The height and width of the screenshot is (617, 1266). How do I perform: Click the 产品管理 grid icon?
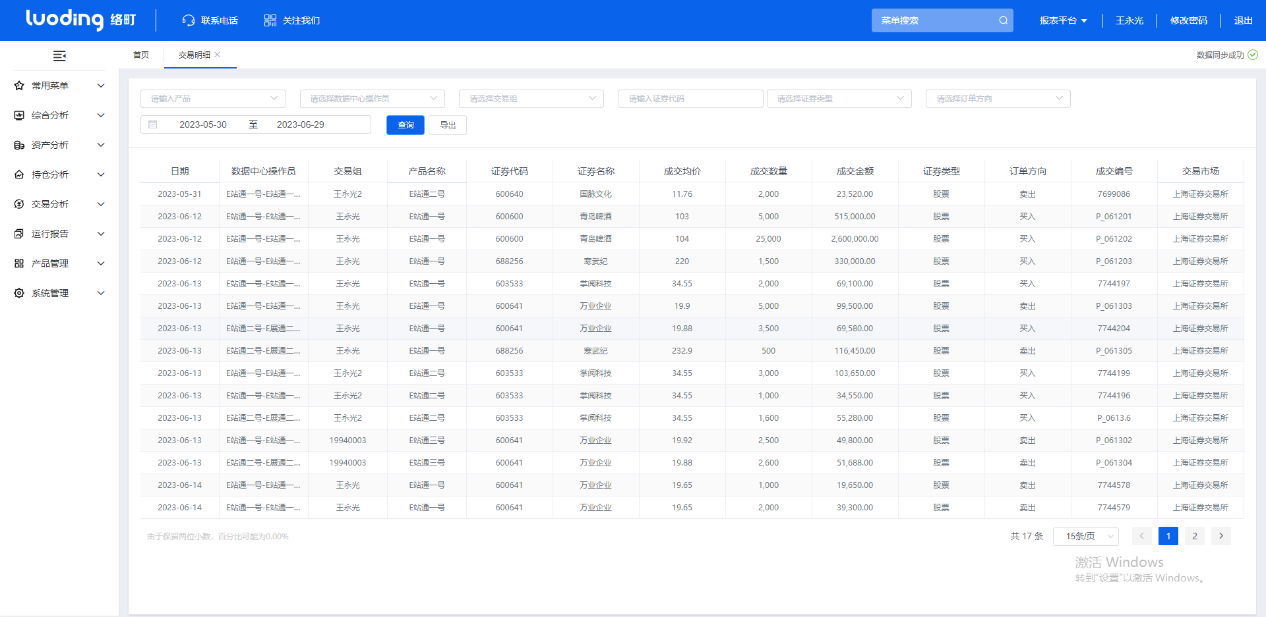[19, 263]
